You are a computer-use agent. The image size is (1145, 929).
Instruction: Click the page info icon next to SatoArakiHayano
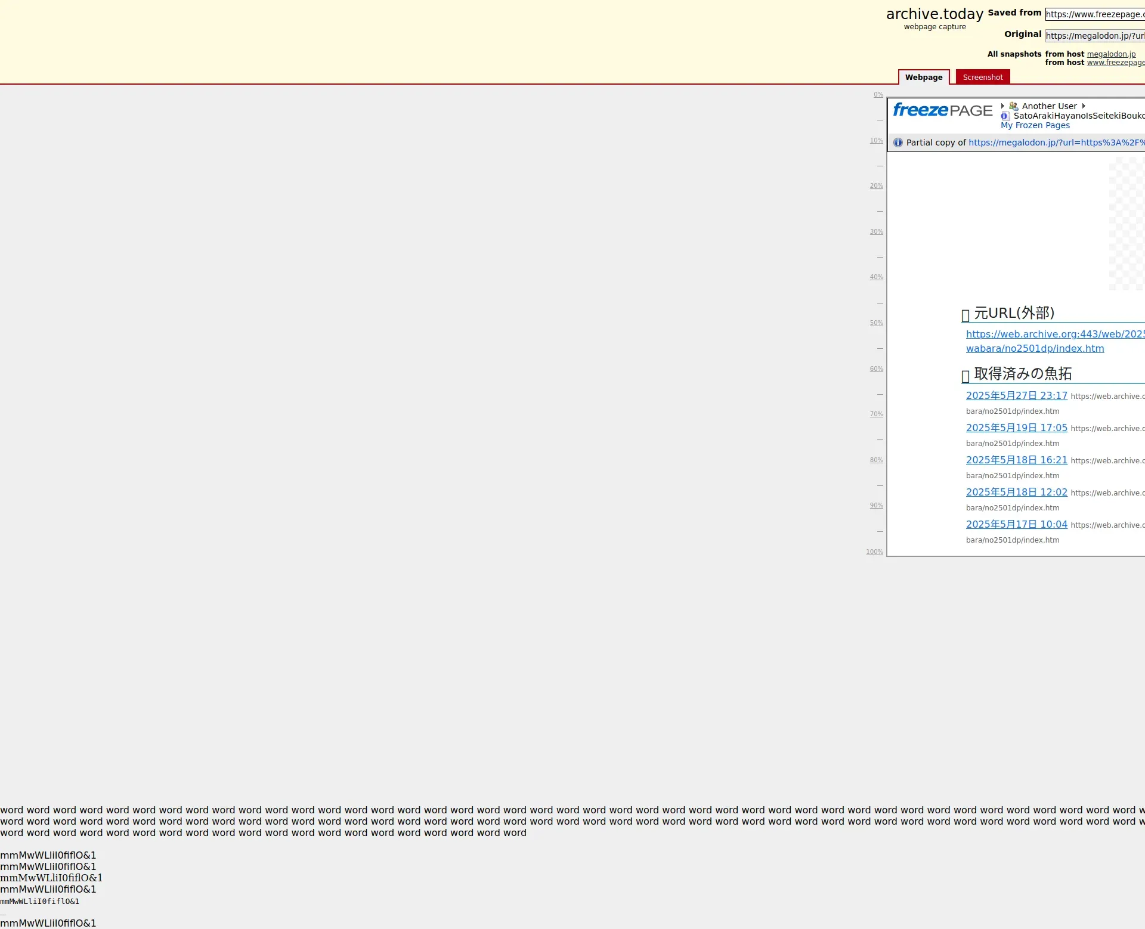click(1005, 116)
